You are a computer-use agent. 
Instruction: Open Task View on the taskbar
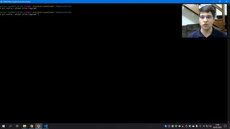click(17, 126)
